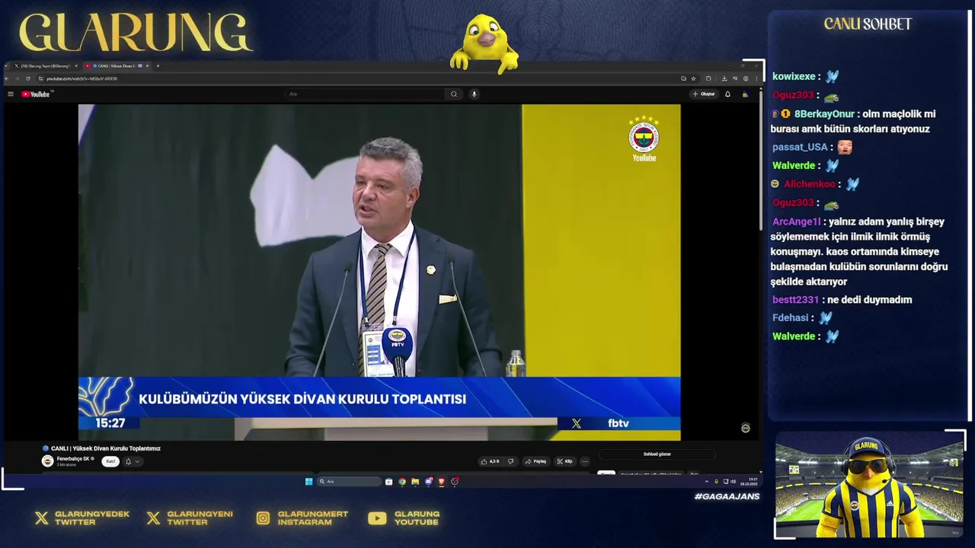Go back in the browser
This screenshot has width=975, height=548.
click(x=7, y=78)
